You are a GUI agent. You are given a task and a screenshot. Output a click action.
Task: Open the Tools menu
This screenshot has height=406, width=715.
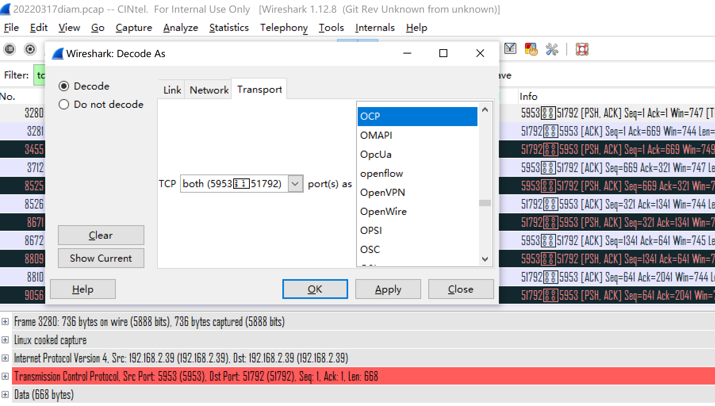(332, 28)
